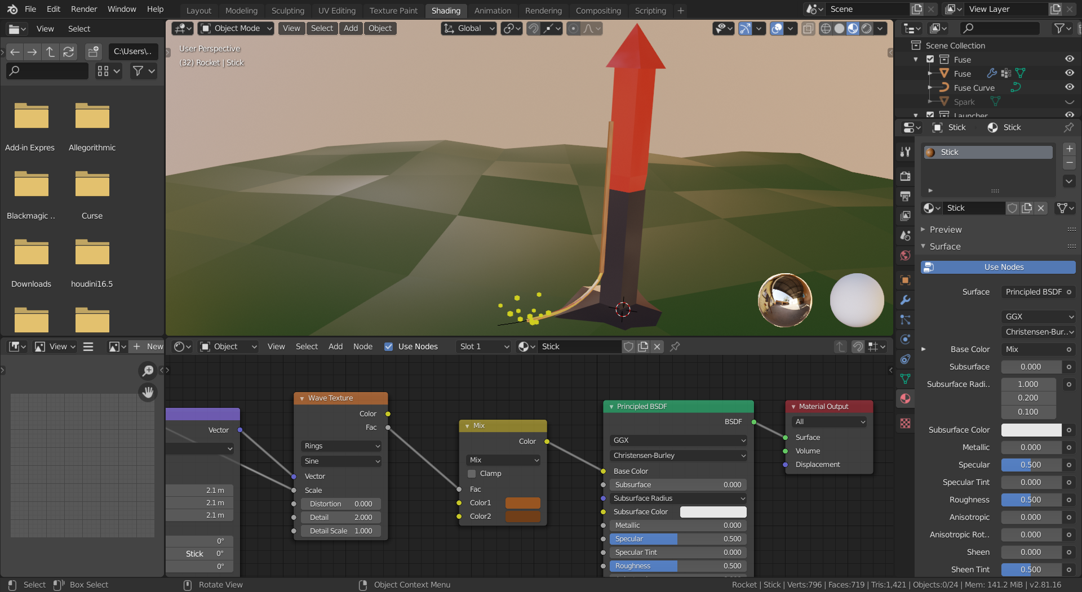Switch to the Animation workspace tab
1082x592 pixels.
pyautogui.click(x=493, y=11)
